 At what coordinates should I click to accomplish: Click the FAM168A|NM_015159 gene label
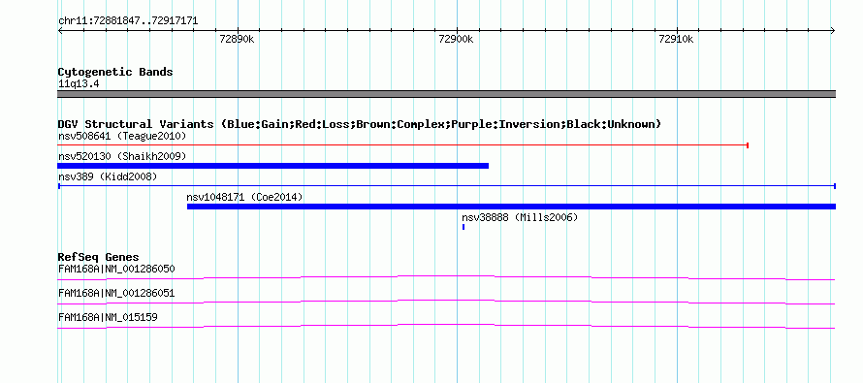108,317
